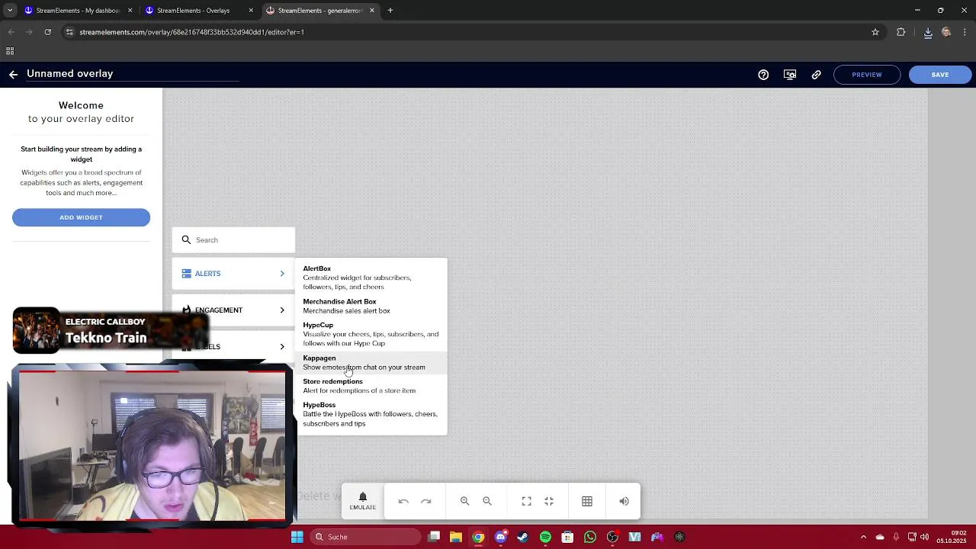Open File Explorer from taskbar
The image size is (976, 549).
coord(455,537)
